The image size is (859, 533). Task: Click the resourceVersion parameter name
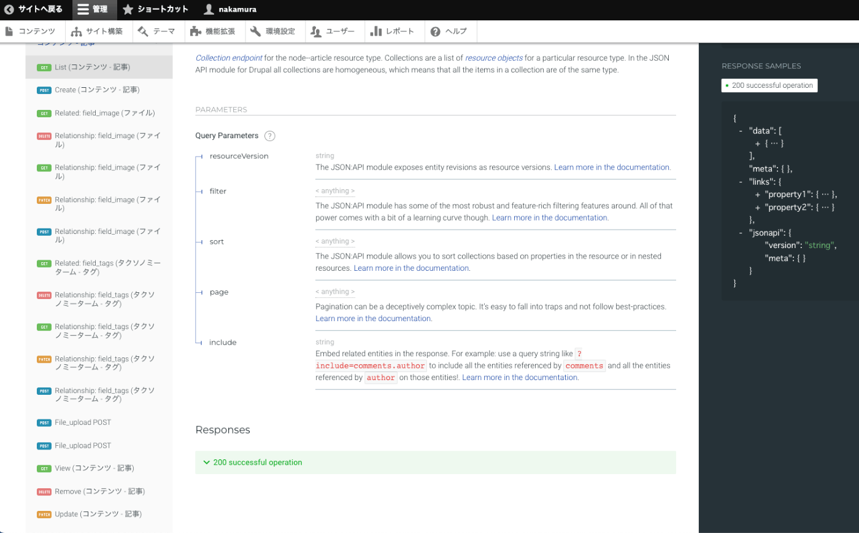point(239,156)
